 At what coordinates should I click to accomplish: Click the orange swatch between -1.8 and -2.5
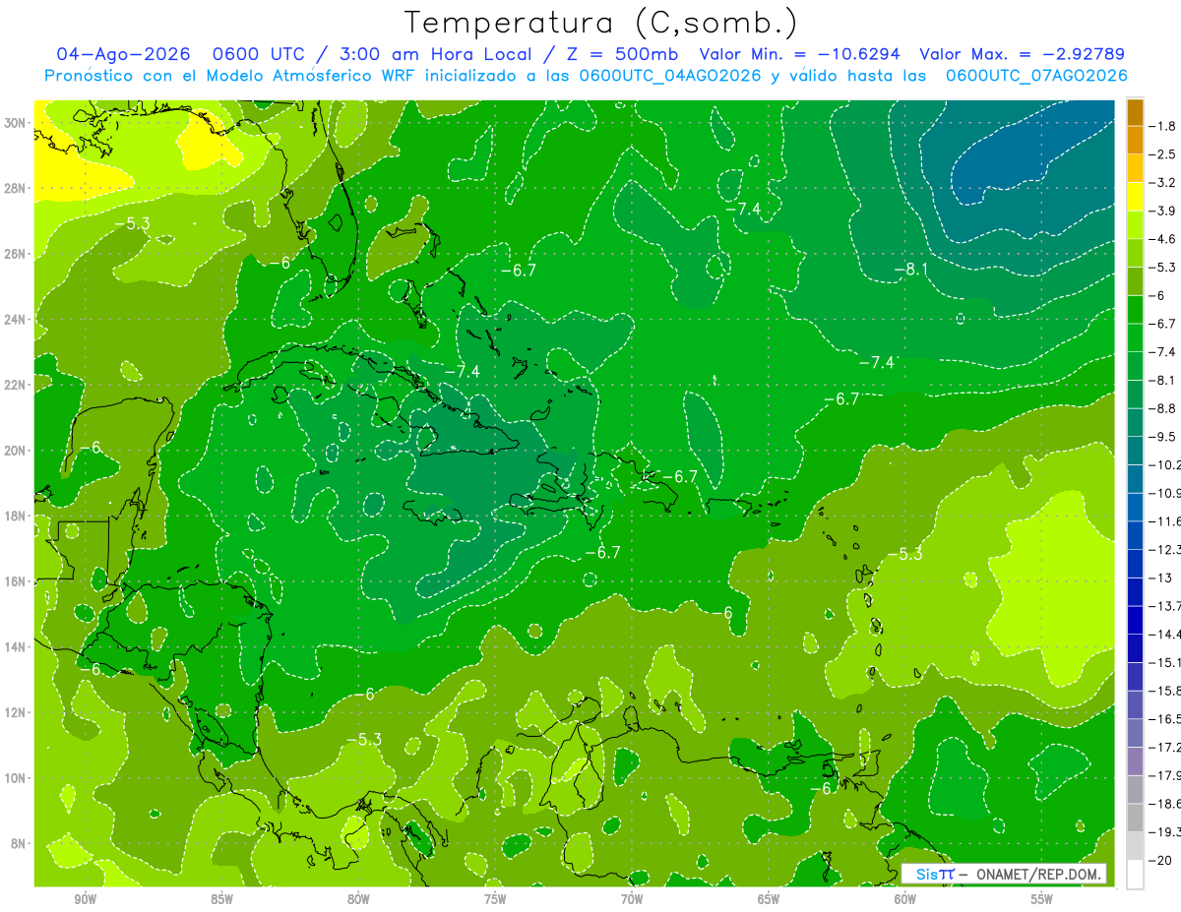(1134, 141)
